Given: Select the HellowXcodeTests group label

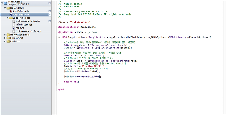Looking at the screenshot, I should tap(20, 35).
